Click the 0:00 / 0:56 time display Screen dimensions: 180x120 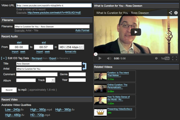coord(120,58)
